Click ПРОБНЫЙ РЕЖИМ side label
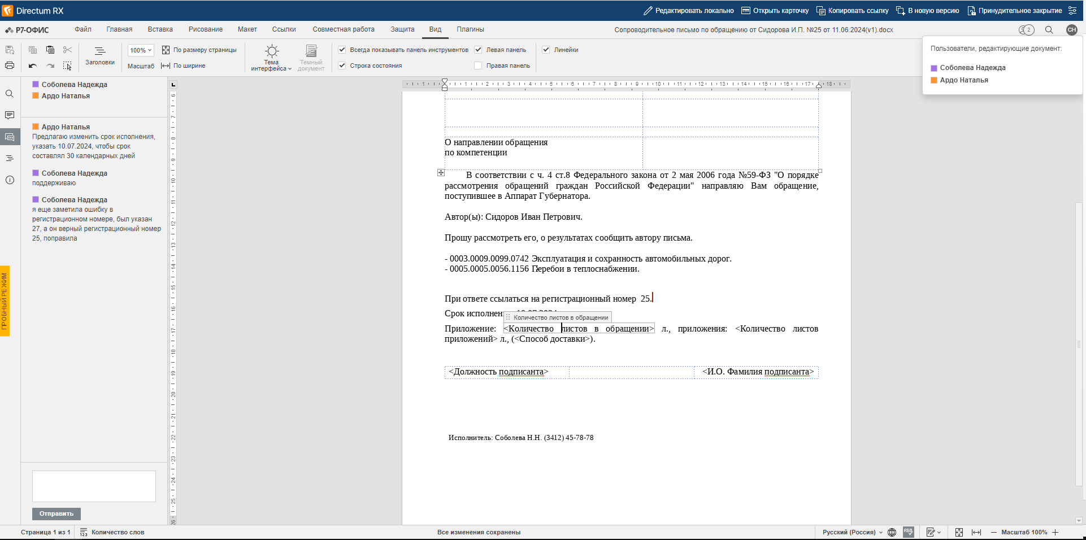1086x540 pixels. pyautogui.click(x=5, y=301)
